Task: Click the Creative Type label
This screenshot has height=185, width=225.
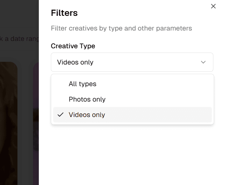Action: click(73, 46)
